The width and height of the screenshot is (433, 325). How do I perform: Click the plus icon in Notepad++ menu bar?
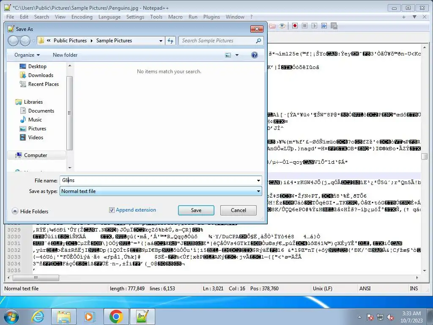pyautogui.click(x=404, y=17)
